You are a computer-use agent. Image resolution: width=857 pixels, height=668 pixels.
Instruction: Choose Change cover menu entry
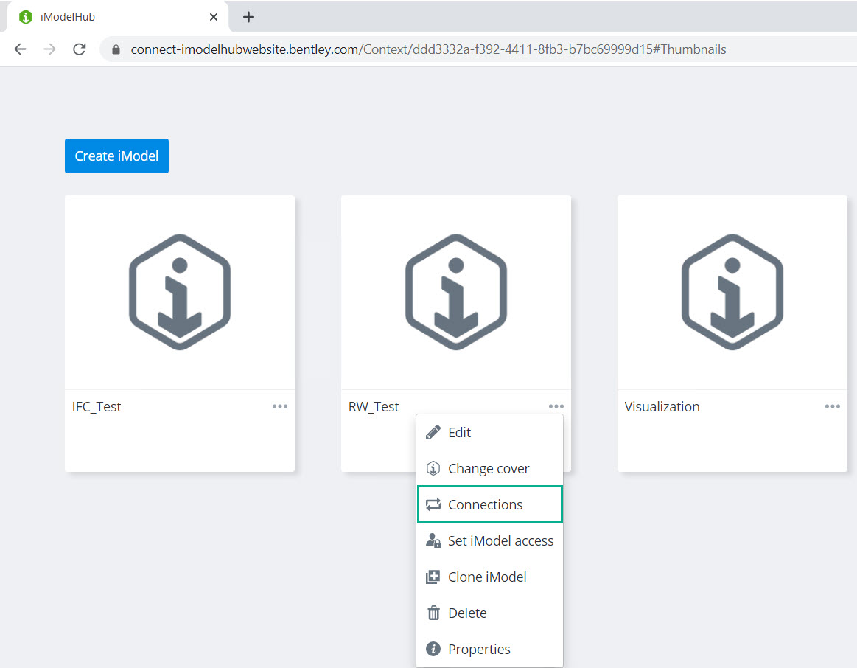[x=490, y=468]
